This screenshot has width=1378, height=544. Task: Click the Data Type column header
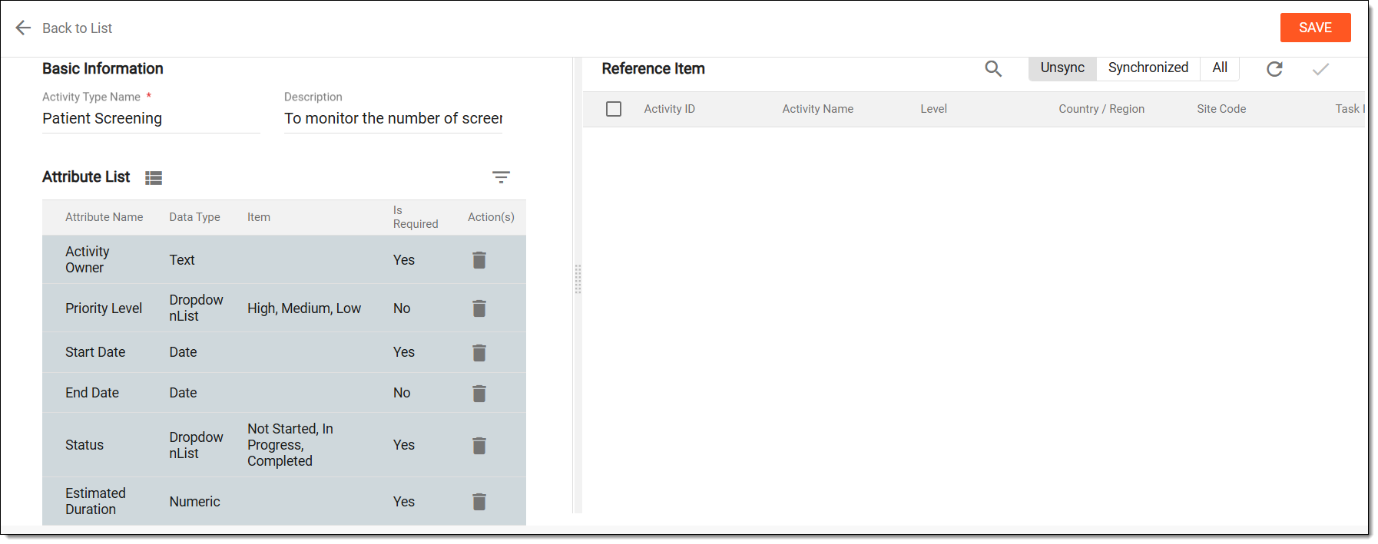point(194,217)
